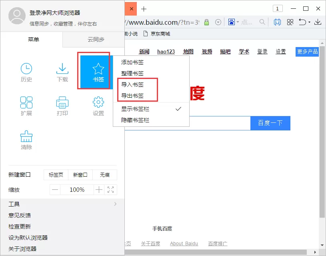Click the magnifier search icon in toolbar
The width and height of the screenshot is (326, 256).
tap(262, 22)
